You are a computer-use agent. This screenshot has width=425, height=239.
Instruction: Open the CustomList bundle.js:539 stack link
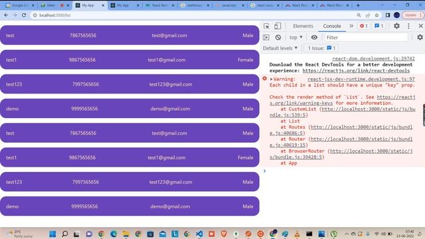(342, 112)
